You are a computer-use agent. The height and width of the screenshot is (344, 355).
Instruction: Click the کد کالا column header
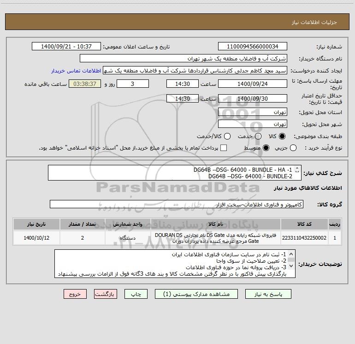click(x=304, y=224)
